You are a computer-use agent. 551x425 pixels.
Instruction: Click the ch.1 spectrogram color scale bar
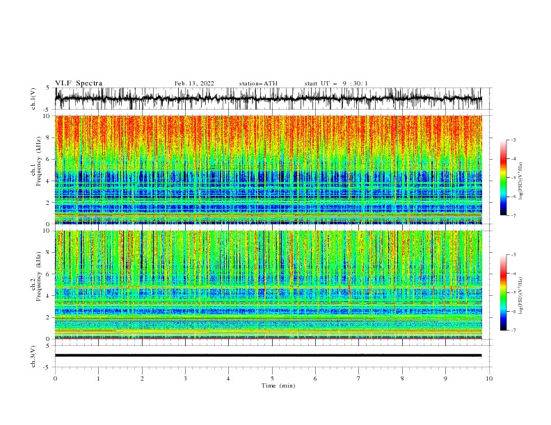503,178
